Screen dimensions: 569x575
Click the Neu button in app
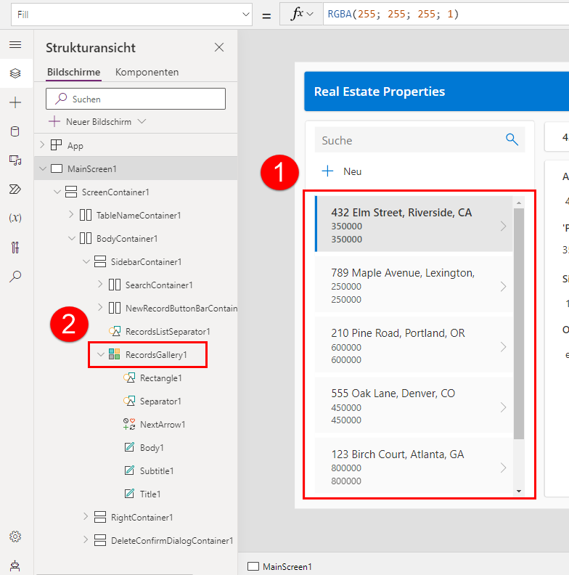pyautogui.click(x=341, y=171)
